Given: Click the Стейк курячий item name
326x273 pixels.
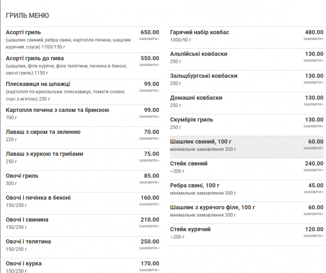Looking at the screenshot, I should point(190,229).
